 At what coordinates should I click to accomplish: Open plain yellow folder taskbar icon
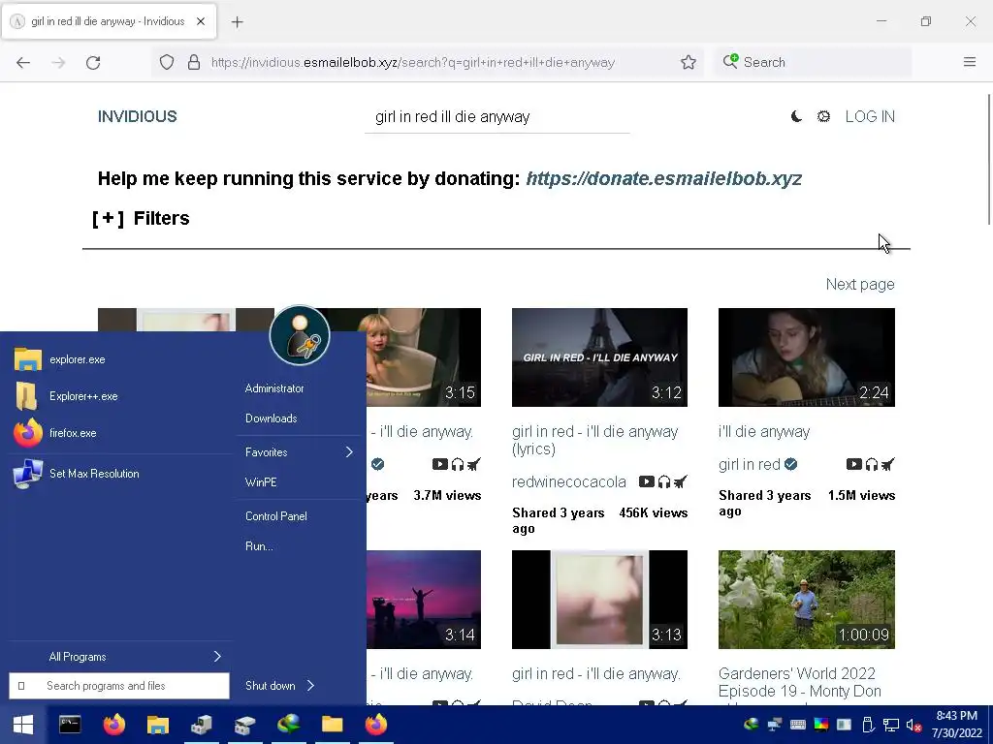(332, 725)
